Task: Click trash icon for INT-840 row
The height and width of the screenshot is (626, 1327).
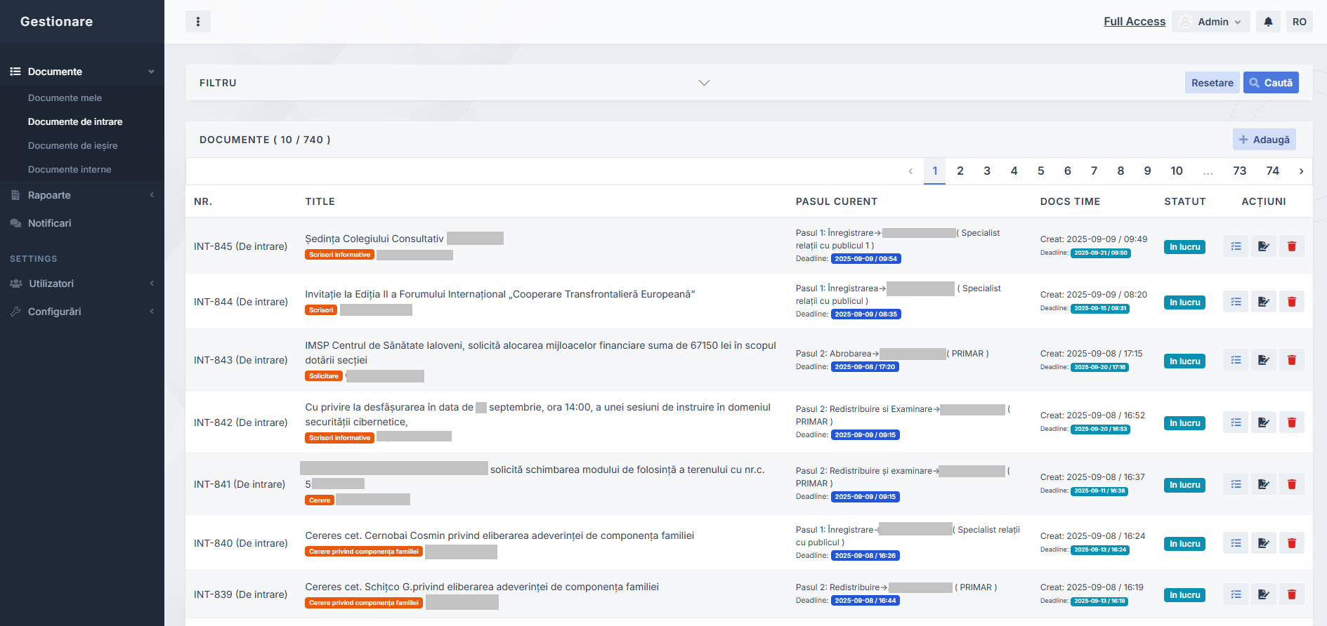Action: click(1291, 543)
